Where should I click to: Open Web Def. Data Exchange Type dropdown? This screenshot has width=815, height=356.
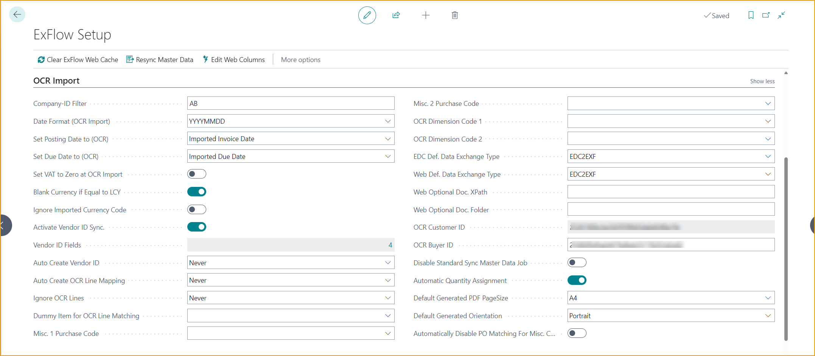pyautogui.click(x=768, y=174)
